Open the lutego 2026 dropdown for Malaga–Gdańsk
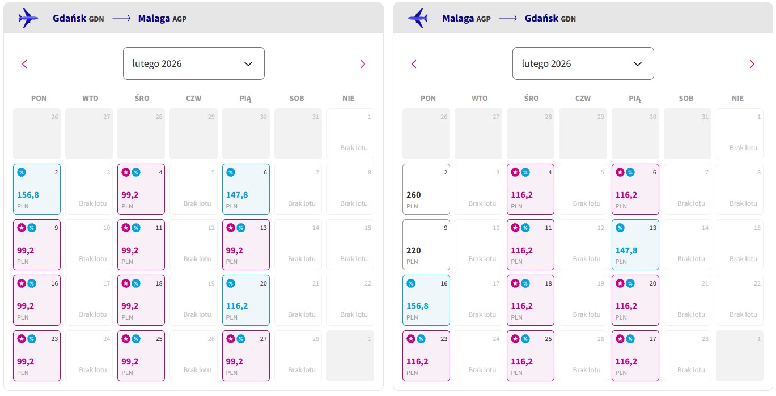This screenshot has height=396, width=776. 583,63
